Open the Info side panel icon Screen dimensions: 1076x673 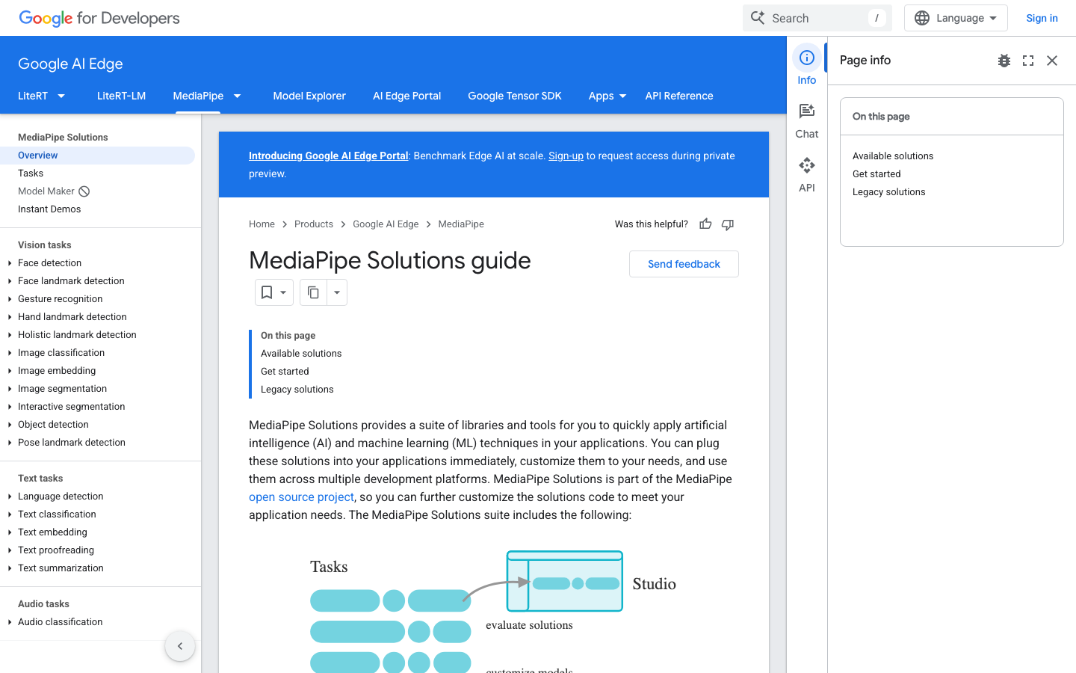pos(806,58)
